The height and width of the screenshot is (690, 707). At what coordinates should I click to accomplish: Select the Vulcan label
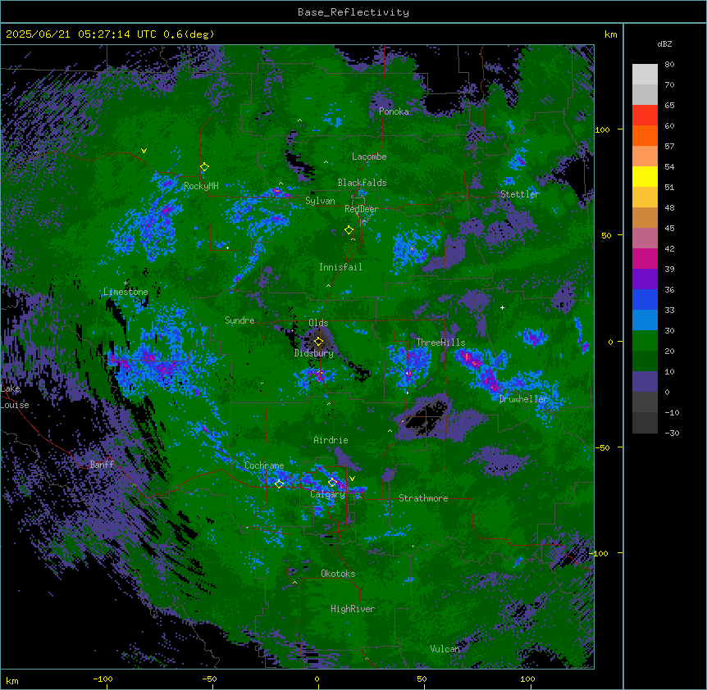coord(445,649)
